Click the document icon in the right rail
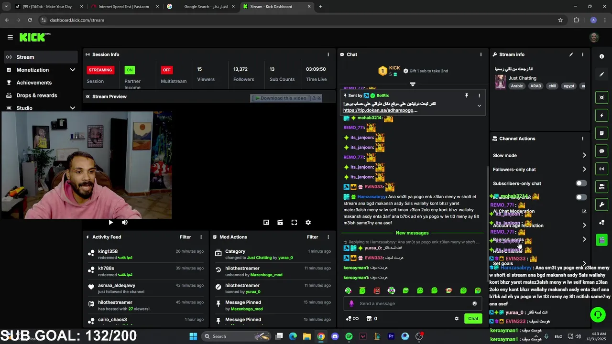 pyautogui.click(x=601, y=133)
